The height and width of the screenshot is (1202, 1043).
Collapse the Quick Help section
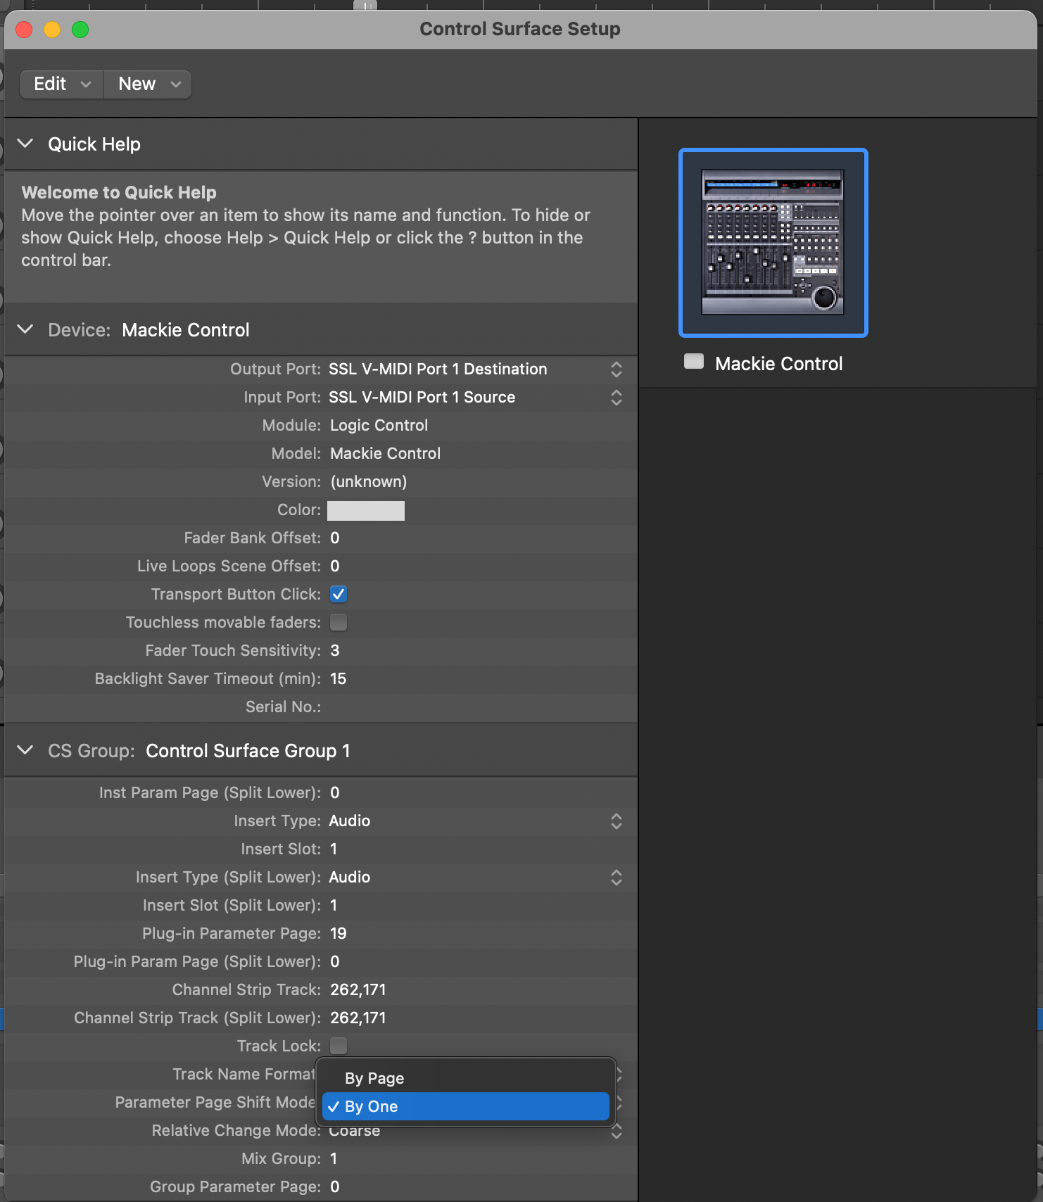pyautogui.click(x=25, y=144)
